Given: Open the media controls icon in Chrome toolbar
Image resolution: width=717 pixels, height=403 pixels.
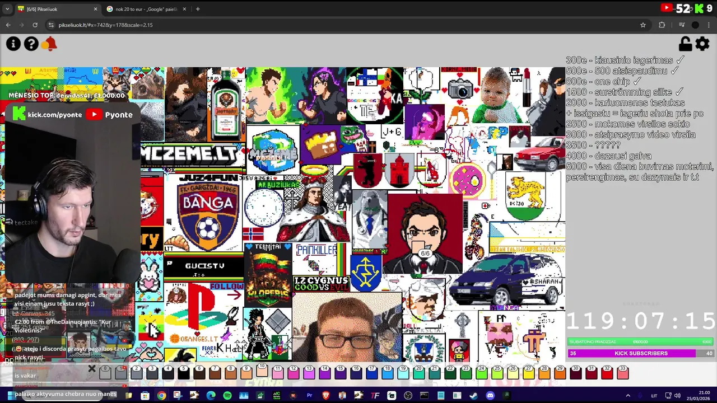Looking at the screenshot, I should tap(682, 25).
